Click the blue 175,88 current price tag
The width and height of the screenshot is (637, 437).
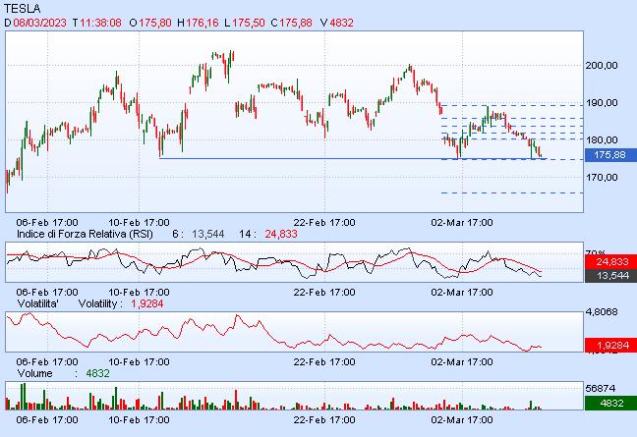click(610, 155)
